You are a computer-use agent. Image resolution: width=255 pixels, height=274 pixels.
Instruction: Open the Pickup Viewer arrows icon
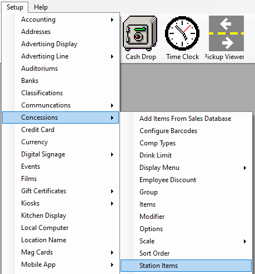point(226,33)
